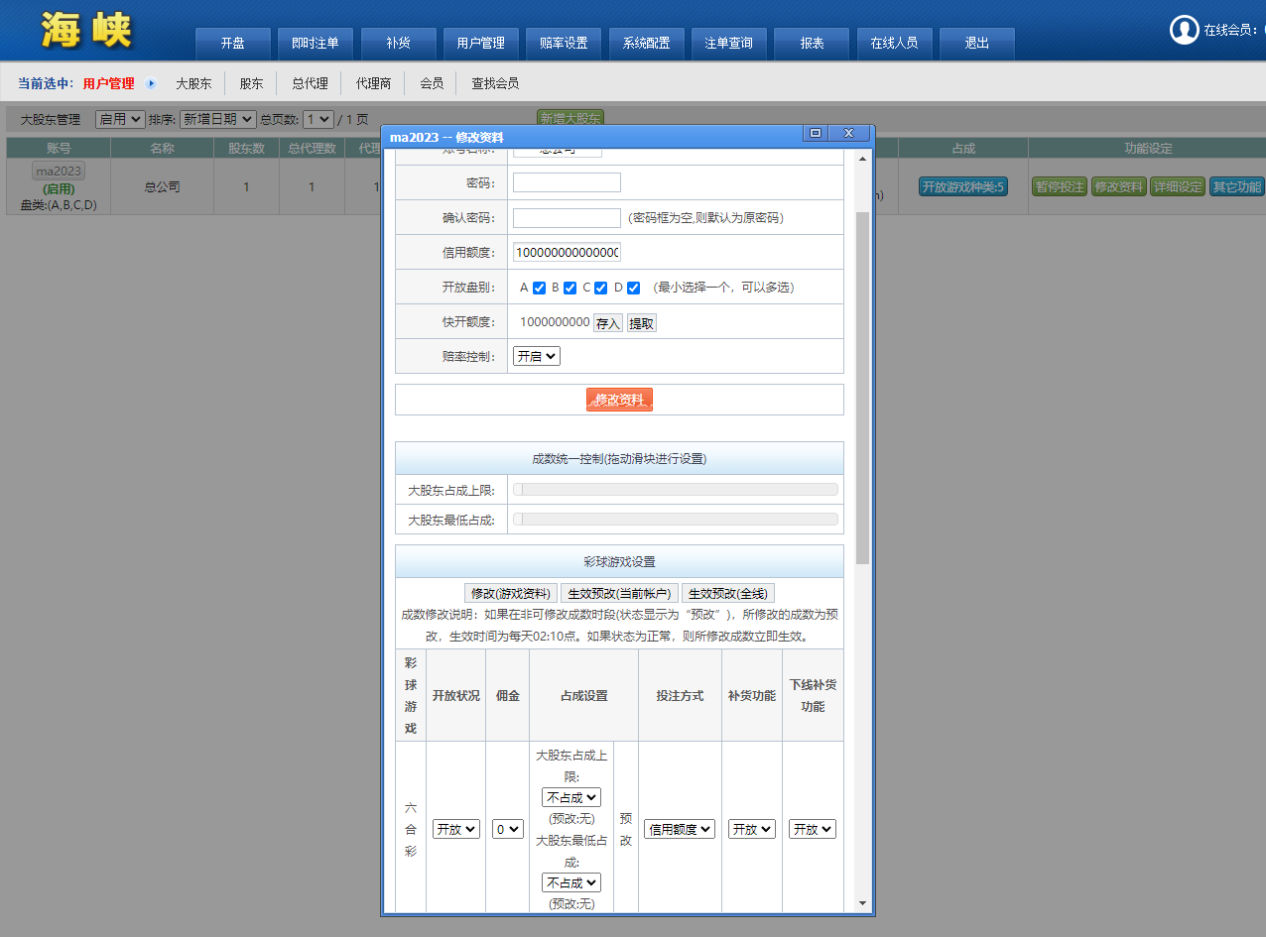Open the 排序 新增日期 dropdown
The image size is (1266, 937).
pos(217,119)
